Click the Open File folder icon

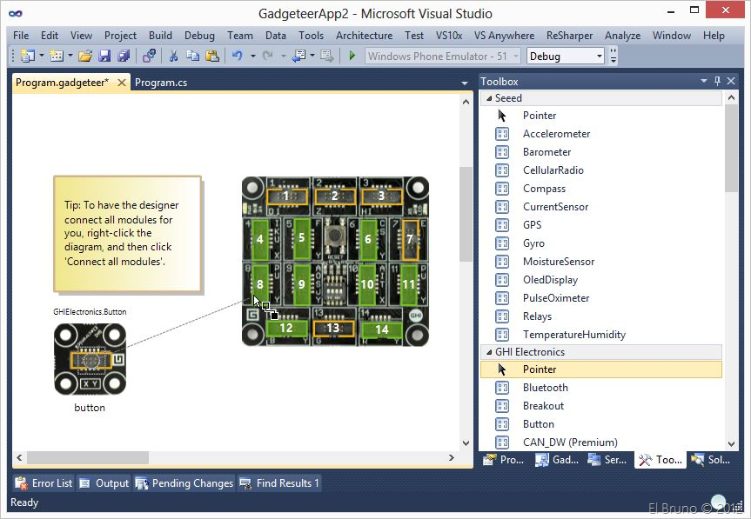(85, 57)
